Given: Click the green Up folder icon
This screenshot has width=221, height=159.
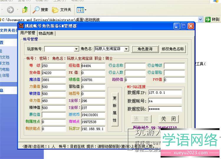Looking at the screenshot, I should coord(25,10).
